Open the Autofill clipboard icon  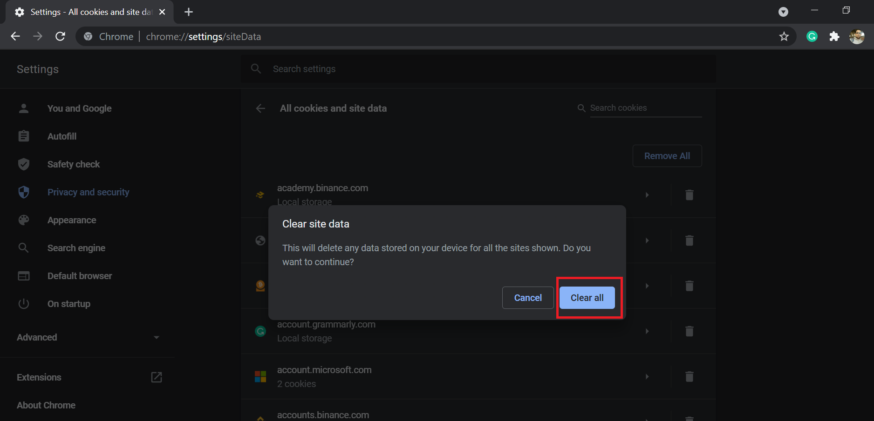[23, 136]
